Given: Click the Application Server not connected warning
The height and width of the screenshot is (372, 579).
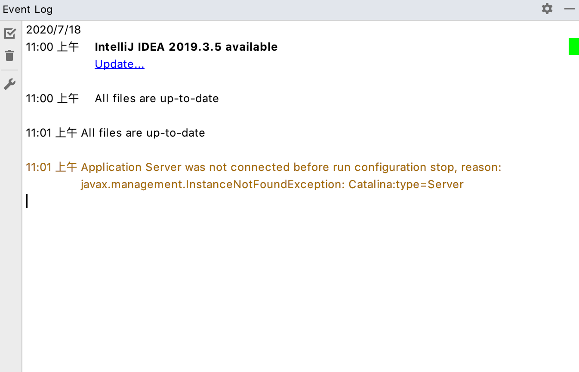Looking at the screenshot, I should 291,167.
